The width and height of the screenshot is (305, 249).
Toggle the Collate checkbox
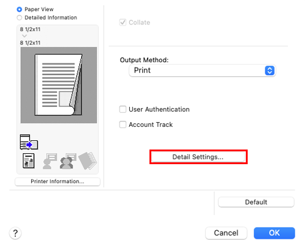123,23
